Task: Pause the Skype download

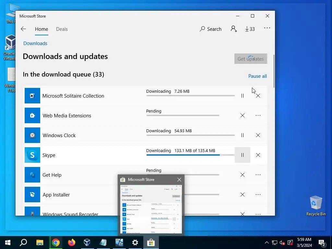Action: coord(243,155)
